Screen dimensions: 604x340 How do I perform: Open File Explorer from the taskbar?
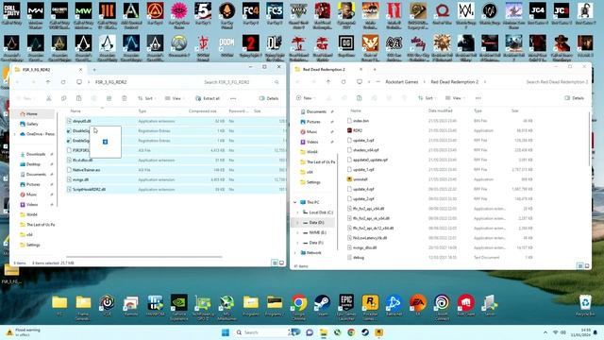(324, 332)
